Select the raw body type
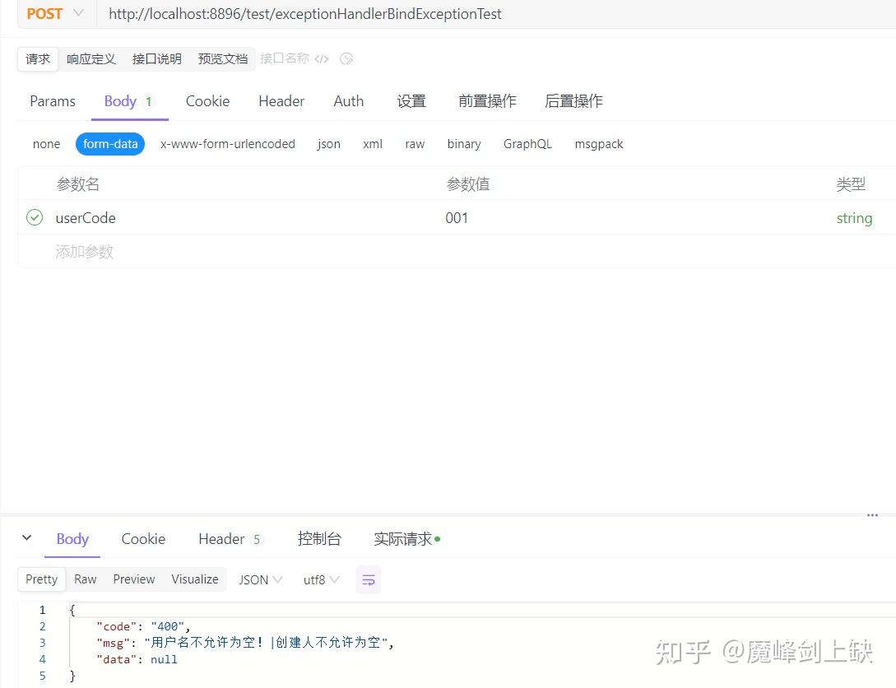 coord(414,143)
